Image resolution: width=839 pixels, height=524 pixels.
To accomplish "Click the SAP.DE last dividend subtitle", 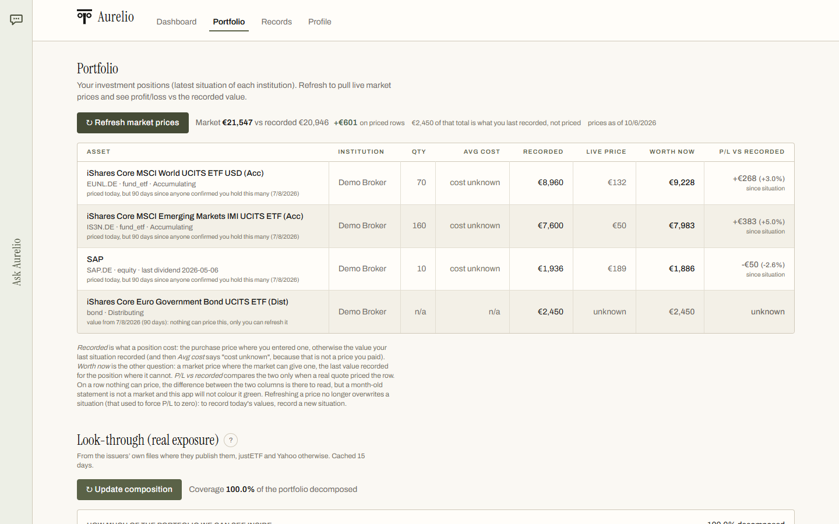I will [153, 270].
